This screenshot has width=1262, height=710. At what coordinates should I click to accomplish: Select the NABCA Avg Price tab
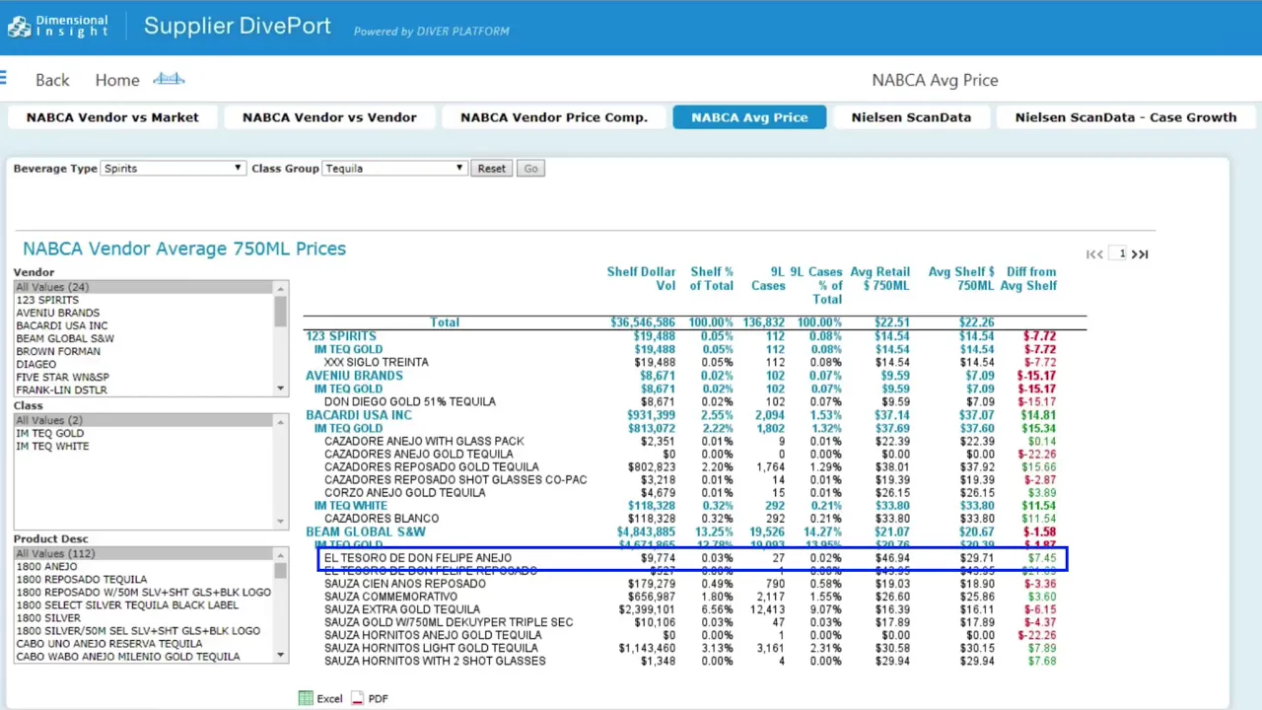click(x=749, y=117)
